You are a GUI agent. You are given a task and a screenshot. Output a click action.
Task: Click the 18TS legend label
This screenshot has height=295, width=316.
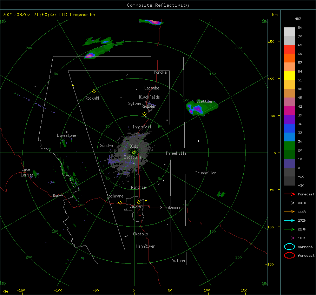(302, 238)
